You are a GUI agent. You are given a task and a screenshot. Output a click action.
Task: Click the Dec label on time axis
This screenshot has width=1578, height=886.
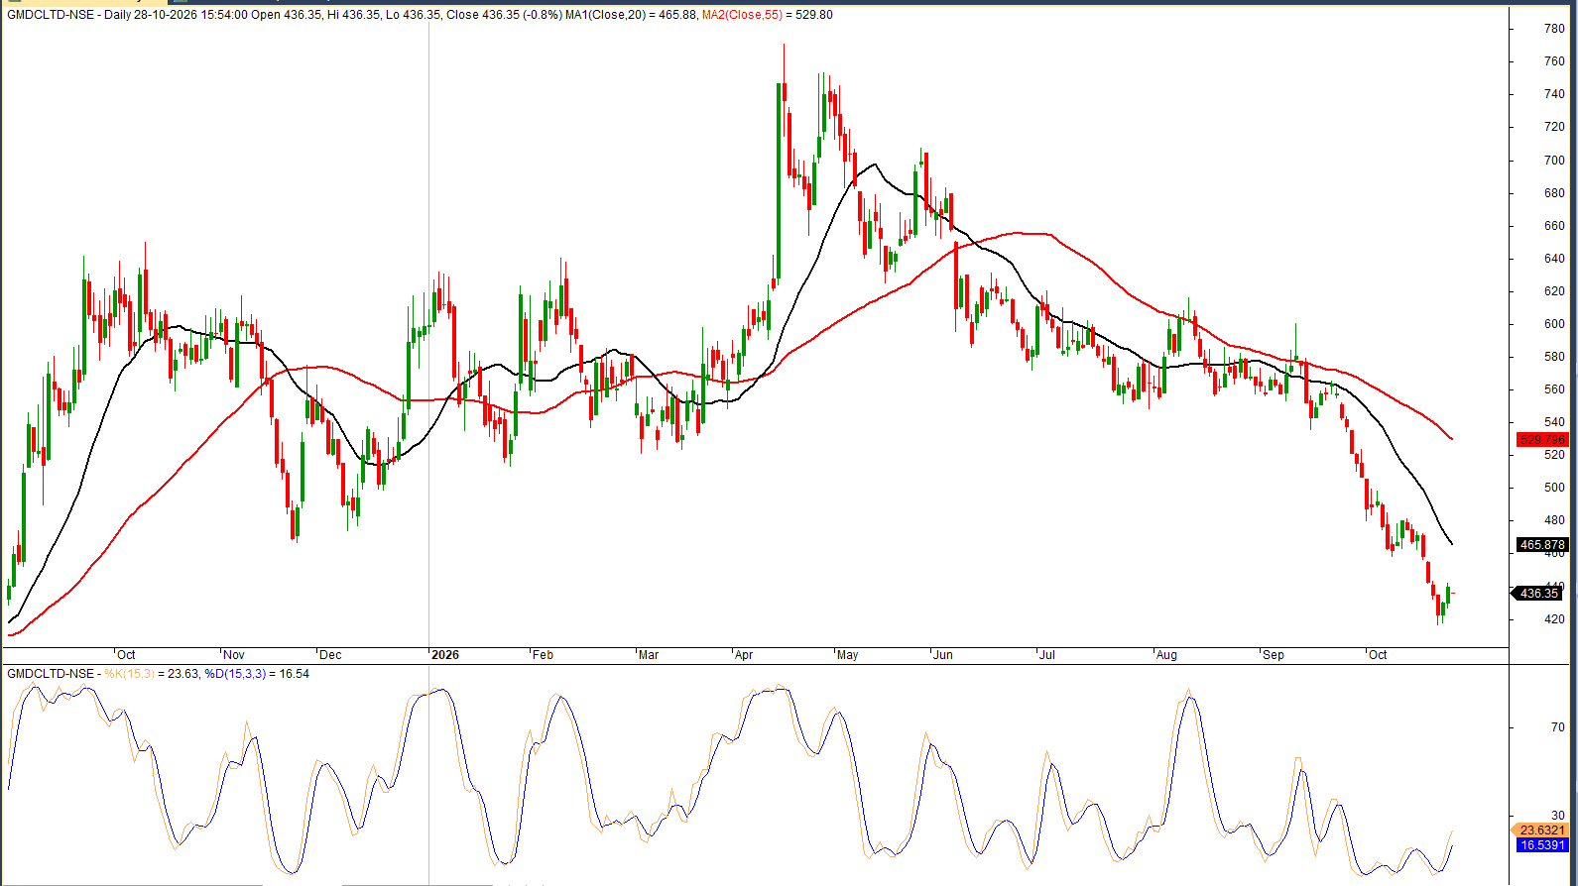click(330, 655)
